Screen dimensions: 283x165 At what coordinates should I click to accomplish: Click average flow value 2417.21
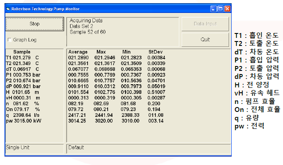(x=77, y=115)
